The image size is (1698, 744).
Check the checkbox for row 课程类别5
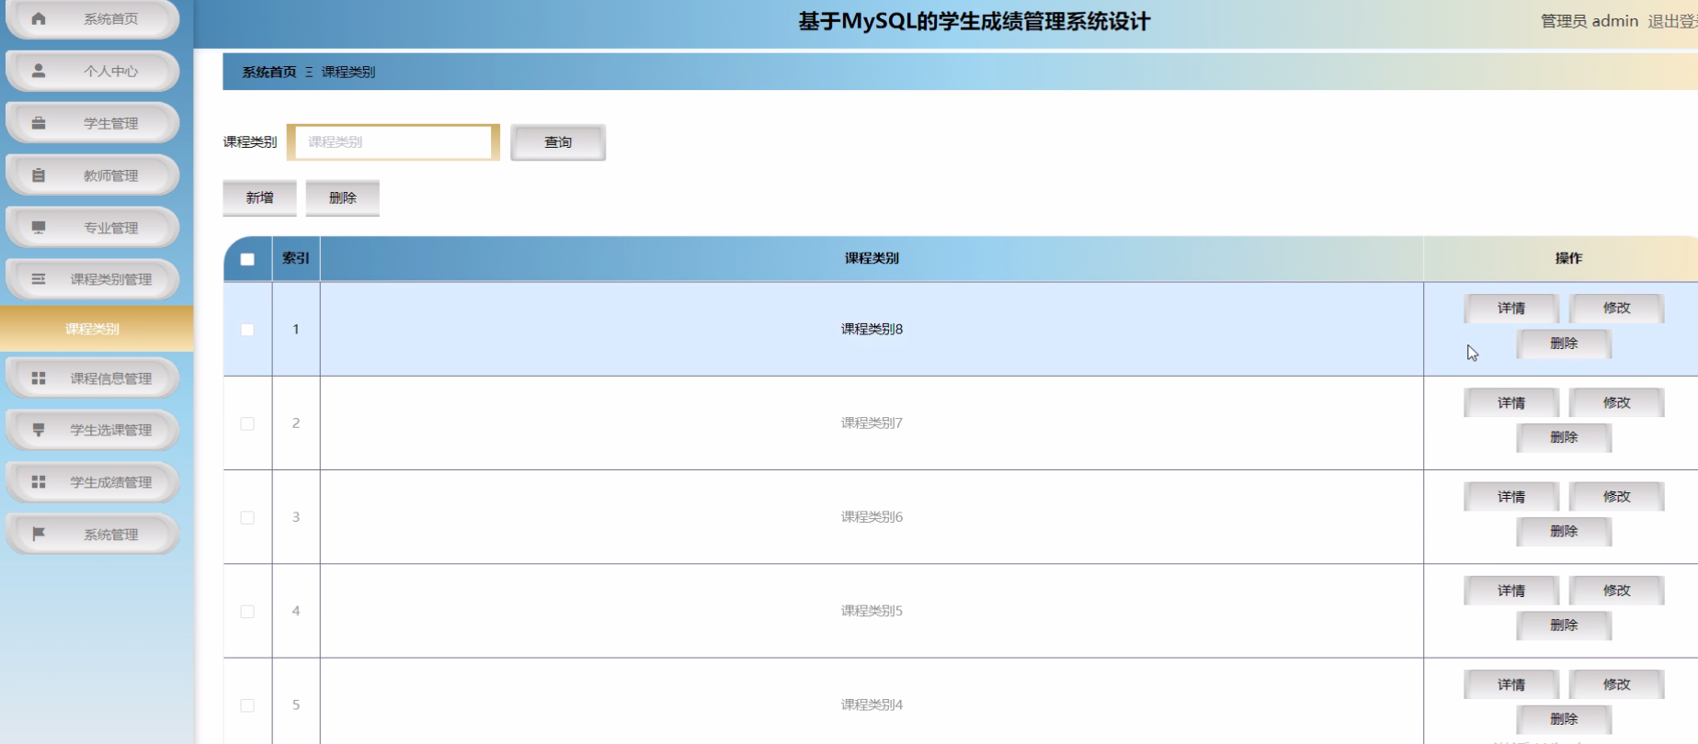[247, 612]
